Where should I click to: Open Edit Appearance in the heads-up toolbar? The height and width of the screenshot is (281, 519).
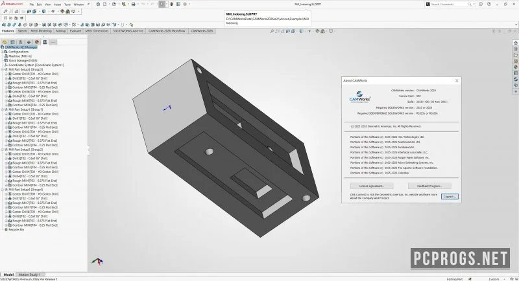tap(317, 31)
